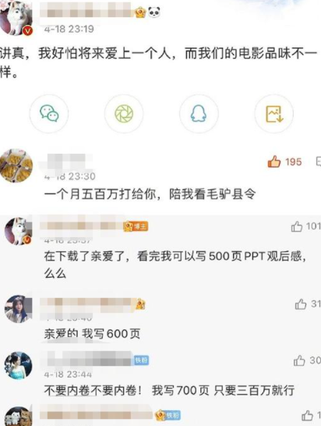
Task: Open avatar of 我写600页 commenter
Action: [18, 309]
